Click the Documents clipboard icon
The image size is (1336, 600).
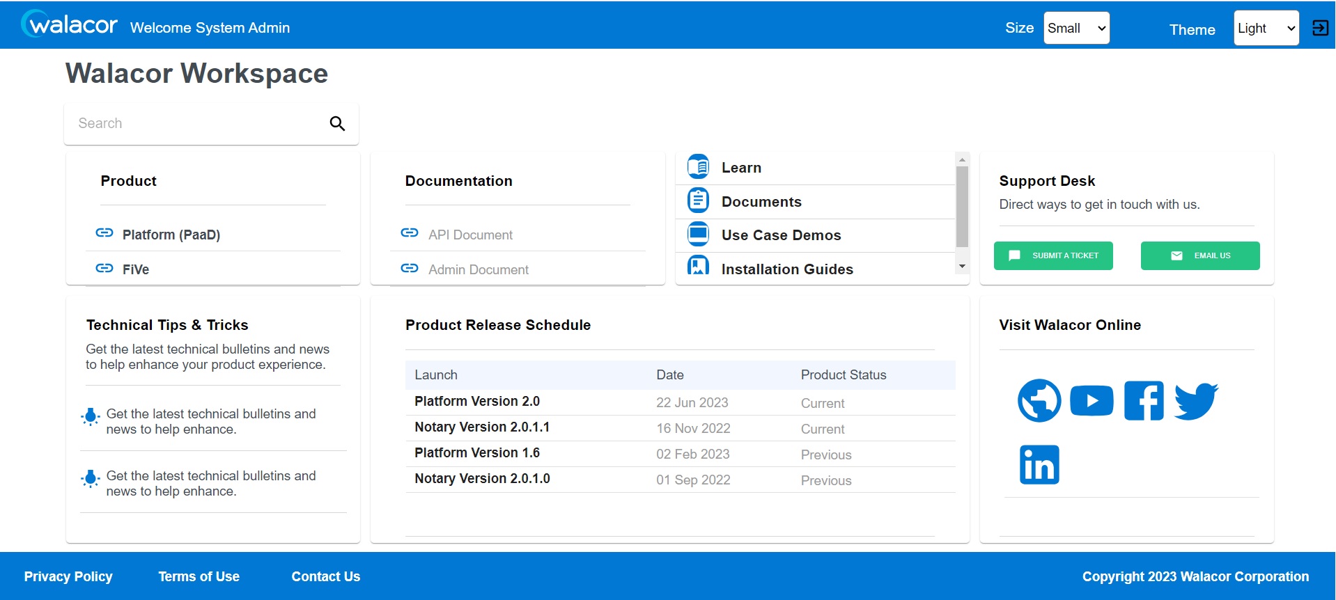[x=698, y=200]
